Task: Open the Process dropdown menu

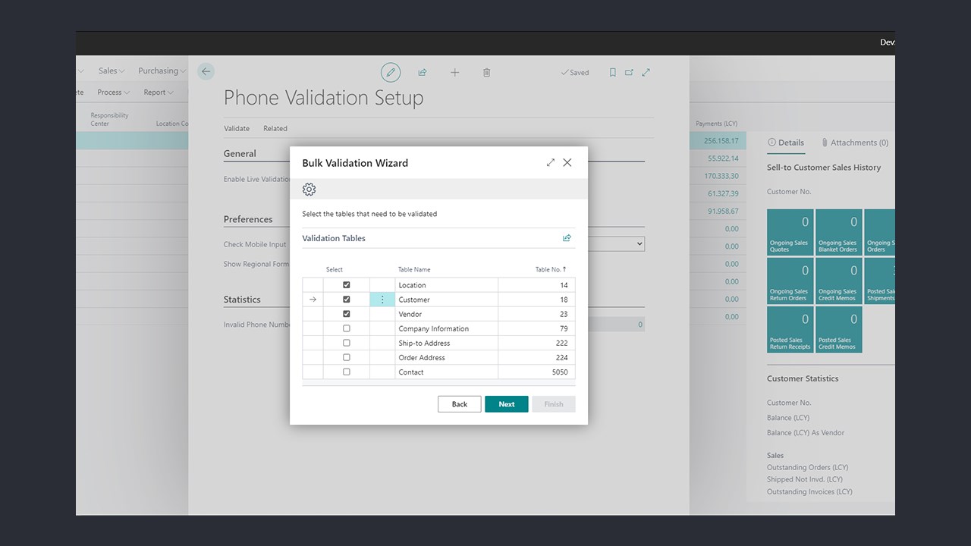Action: (x=113, y=92)
